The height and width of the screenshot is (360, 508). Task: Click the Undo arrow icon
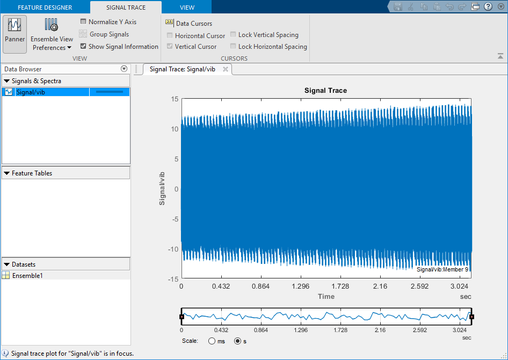pos(449,6)
